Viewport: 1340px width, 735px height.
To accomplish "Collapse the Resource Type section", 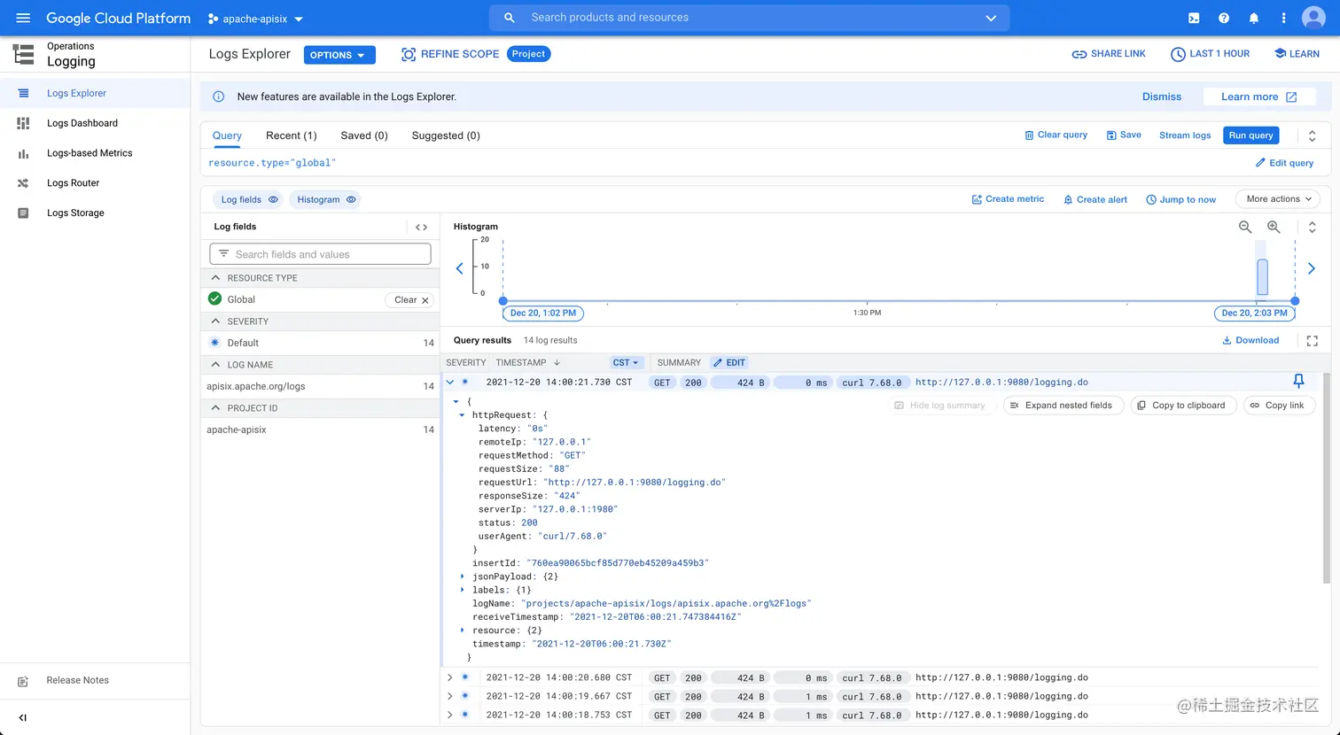I will coord(215,278).
